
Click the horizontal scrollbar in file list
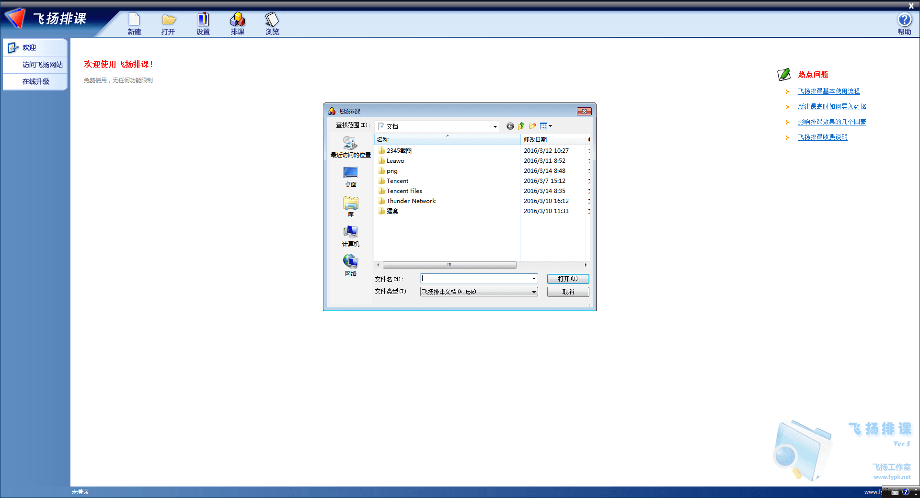[449, 265]
